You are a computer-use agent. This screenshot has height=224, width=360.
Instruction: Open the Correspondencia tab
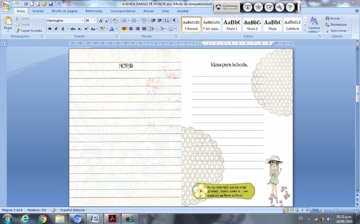tap(123, 11)
